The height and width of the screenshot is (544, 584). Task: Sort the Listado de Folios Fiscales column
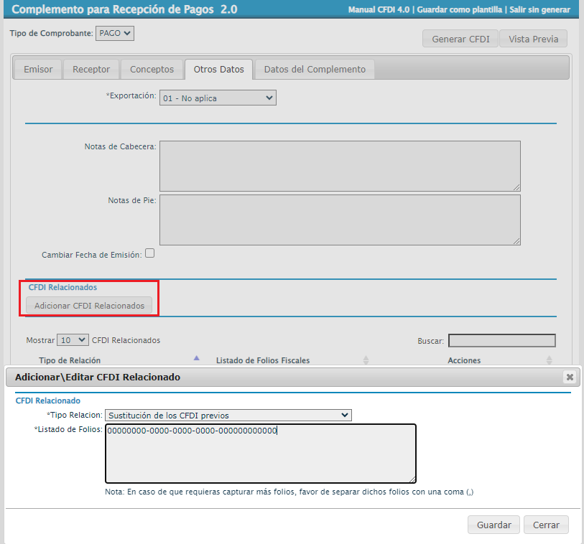coord(366,360)
